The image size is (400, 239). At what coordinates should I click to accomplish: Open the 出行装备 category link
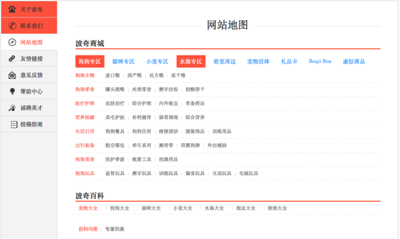click(85, 145)
